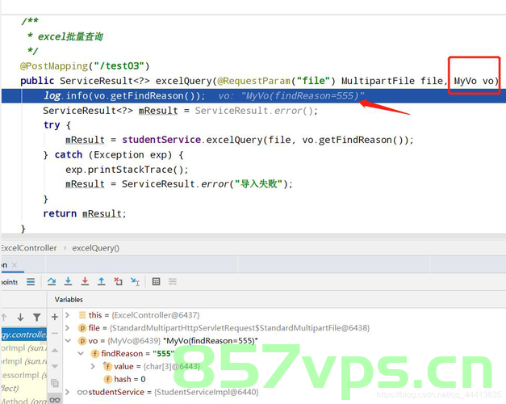506x404 pixels.
Task: Click the Step Over debugger icon
Action: coord(52,281)
